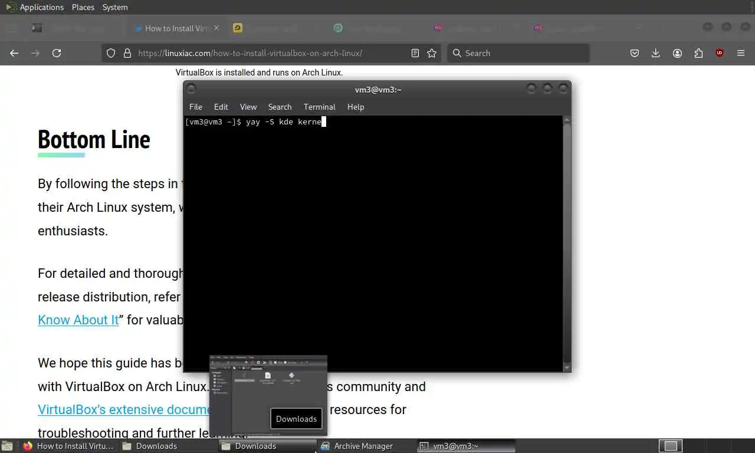Minimize the terminal window

[531, 88]
